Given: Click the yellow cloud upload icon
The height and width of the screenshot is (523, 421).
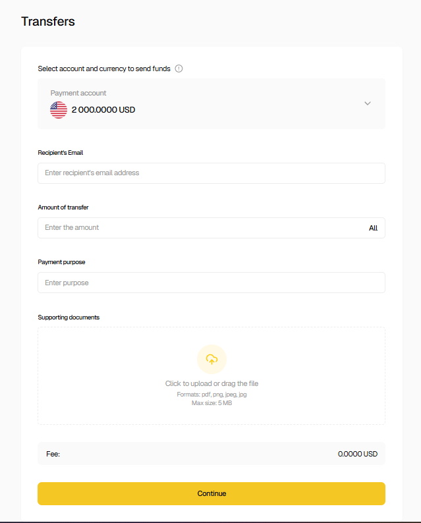Looking at the screenshot, I should click(x=211, y=359).
